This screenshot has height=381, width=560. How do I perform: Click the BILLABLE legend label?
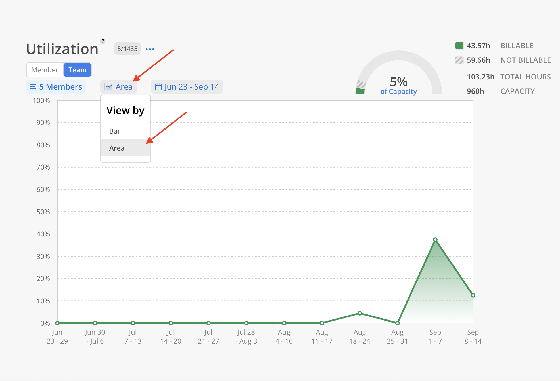tap(517, 46)
